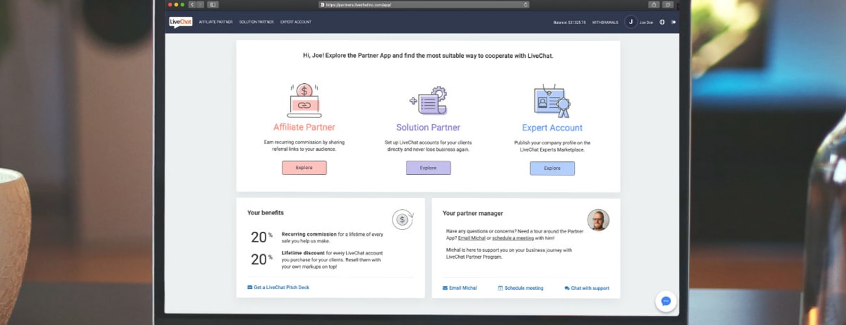Image resolution: width=846 pixels, height=325 pixels.
Task: Click the J user avatar circle
Action: point(631,22)
